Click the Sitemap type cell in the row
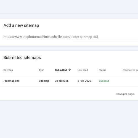The width and height of the screenshot is (138, 138). coord(44,81)
